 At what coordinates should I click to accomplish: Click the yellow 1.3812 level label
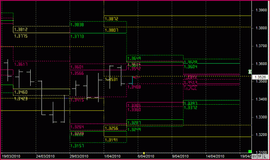(21, 29)
